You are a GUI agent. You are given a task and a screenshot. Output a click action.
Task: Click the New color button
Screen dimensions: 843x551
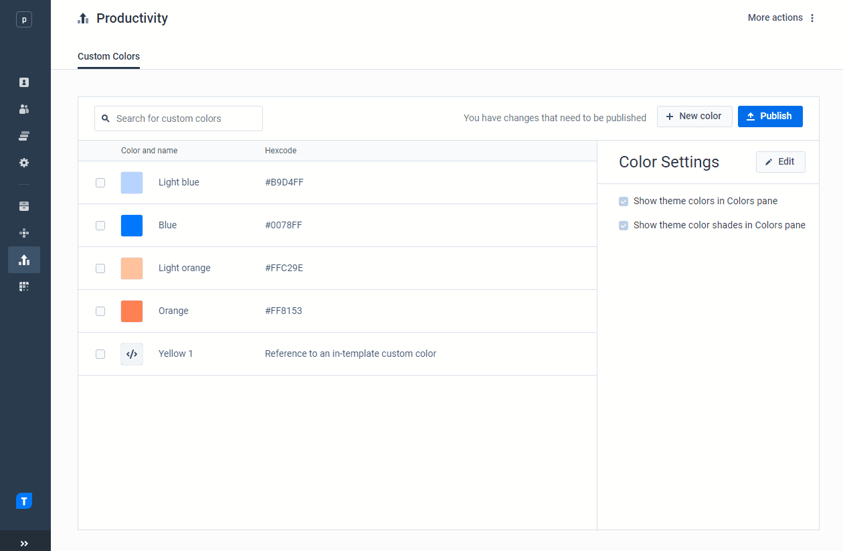(694, 116)
